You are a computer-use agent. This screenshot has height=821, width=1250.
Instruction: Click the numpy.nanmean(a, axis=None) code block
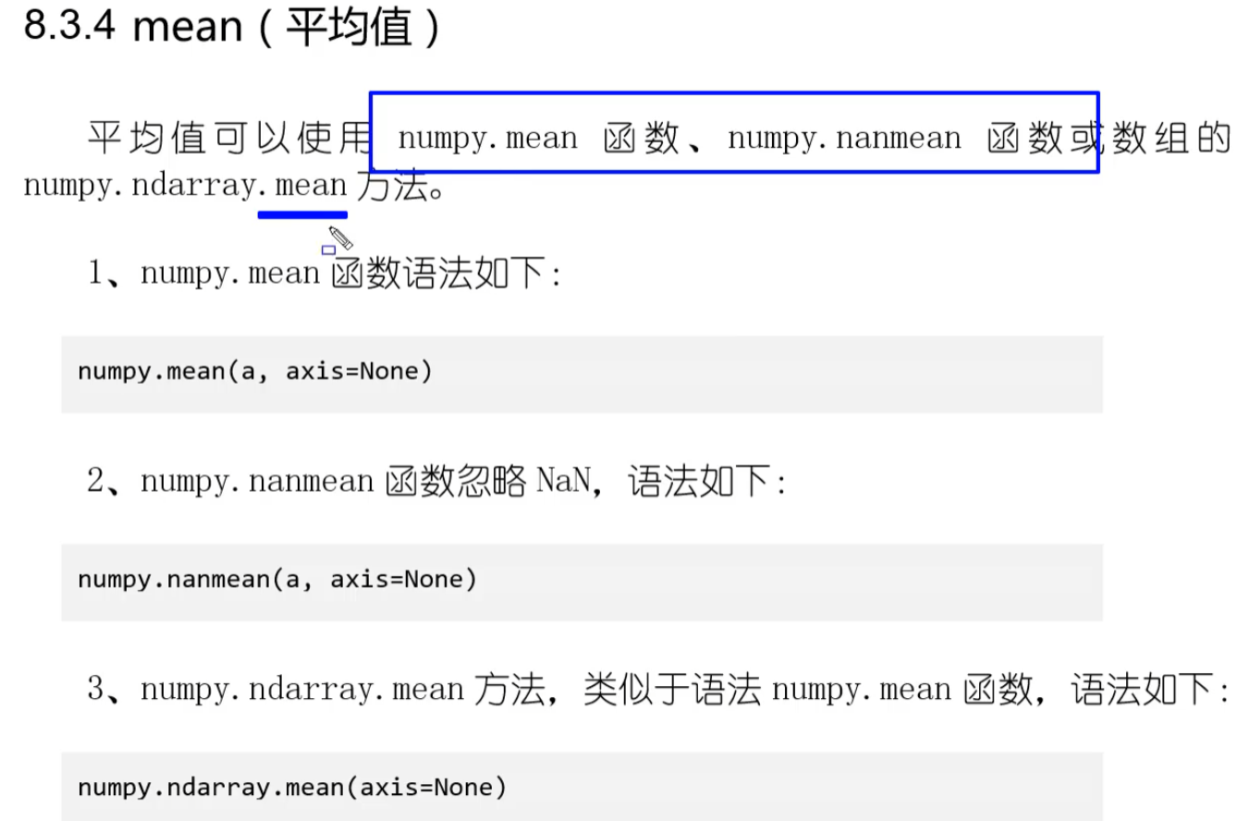[581, 581]
